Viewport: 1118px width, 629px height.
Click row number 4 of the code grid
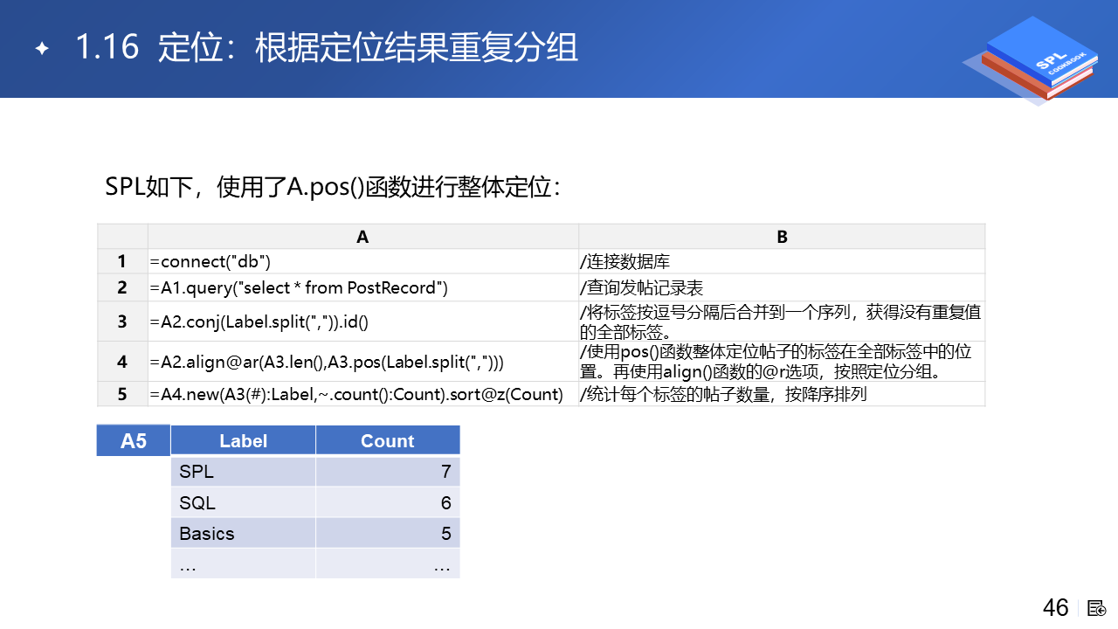[122, 362]
